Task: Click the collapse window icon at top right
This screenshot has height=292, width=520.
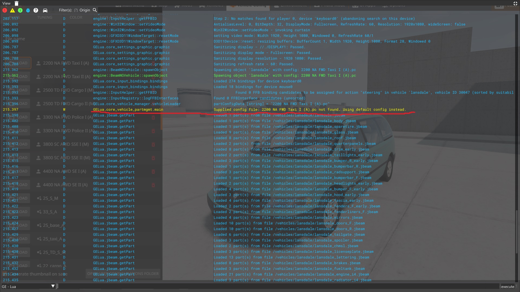Action: pyautogui.click(x=515, y=4)
